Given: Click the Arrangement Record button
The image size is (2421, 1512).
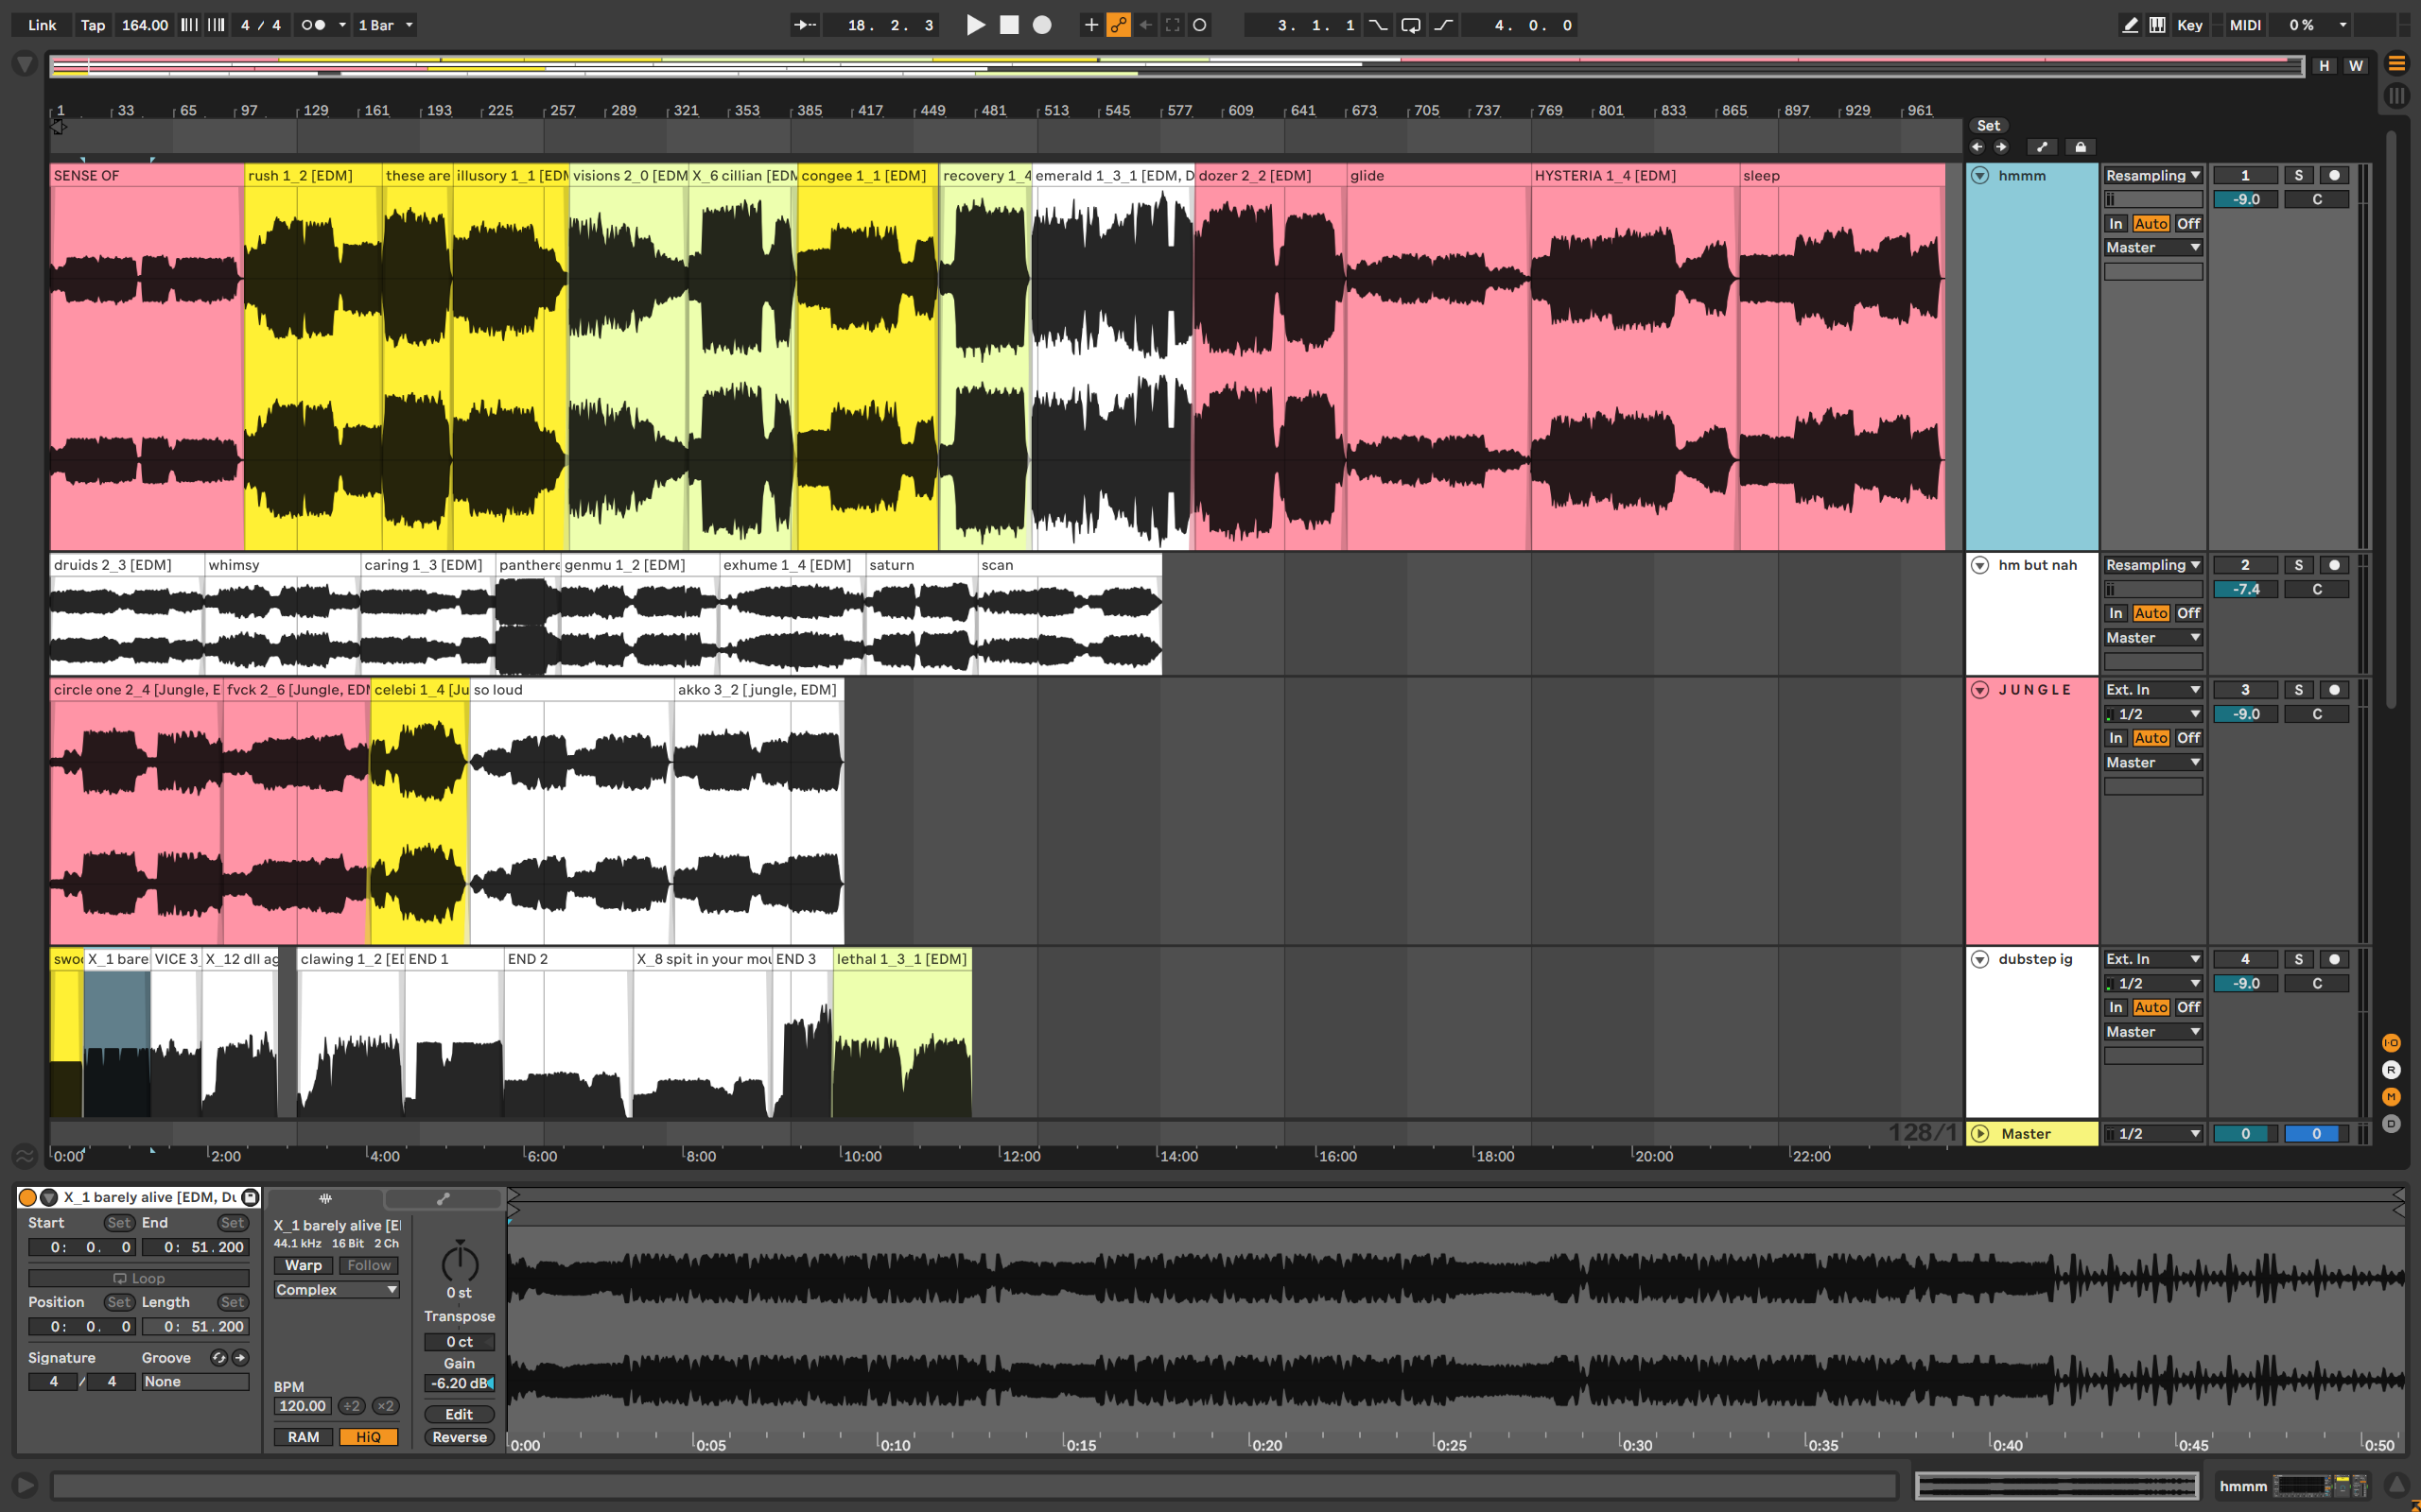Looking at the screenshot, I should point(1041,25).
